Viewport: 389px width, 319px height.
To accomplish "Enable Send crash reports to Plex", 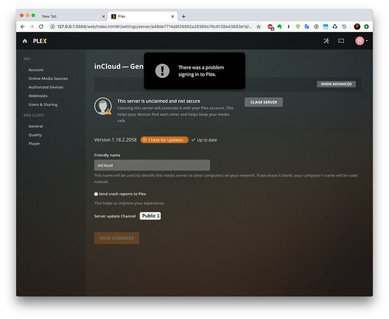I will (96, 194).
